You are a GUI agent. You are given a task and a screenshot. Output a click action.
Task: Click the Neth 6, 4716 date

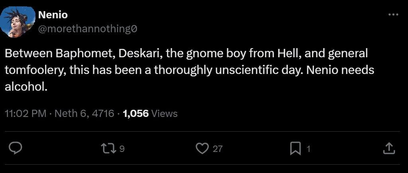(85, 113)
